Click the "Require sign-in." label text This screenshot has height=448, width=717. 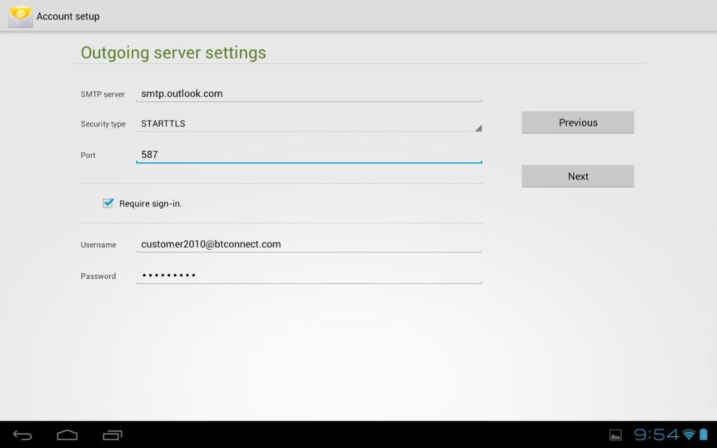[151, 204]
